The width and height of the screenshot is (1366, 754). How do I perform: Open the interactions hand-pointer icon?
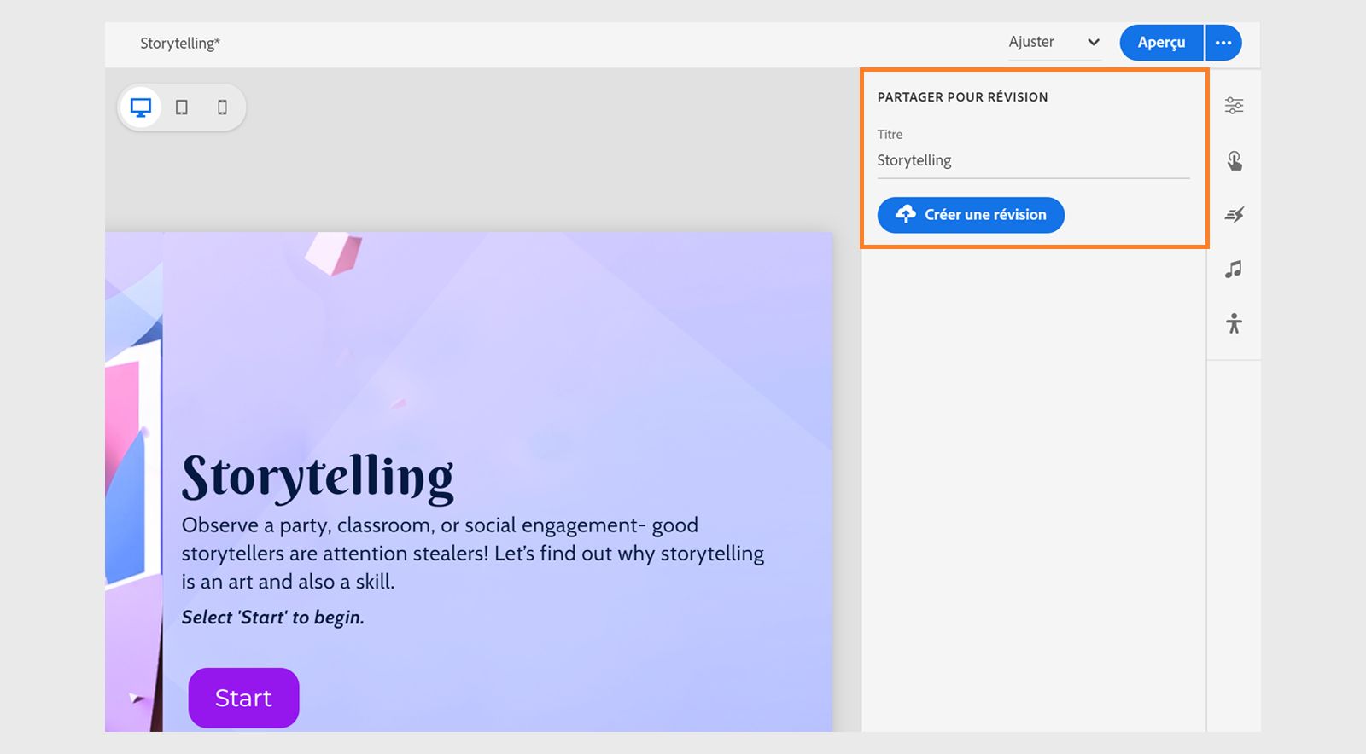1234,160
